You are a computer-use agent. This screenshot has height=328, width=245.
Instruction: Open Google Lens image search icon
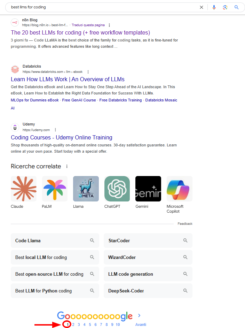pyautogui.click(x=225, y=7)
